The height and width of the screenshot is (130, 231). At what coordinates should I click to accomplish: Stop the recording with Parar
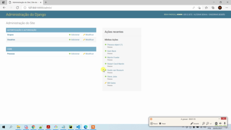[162, 123]
